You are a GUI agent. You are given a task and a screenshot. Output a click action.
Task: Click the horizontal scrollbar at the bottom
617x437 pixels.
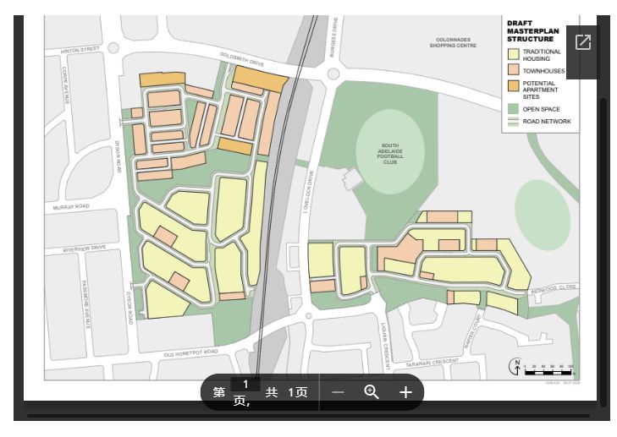pyautogui.click(x=308, y=415)
